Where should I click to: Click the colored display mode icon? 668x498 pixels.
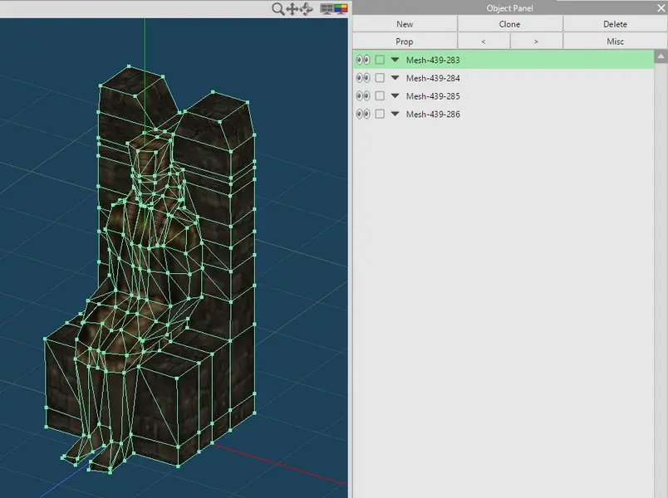(340, 8)
